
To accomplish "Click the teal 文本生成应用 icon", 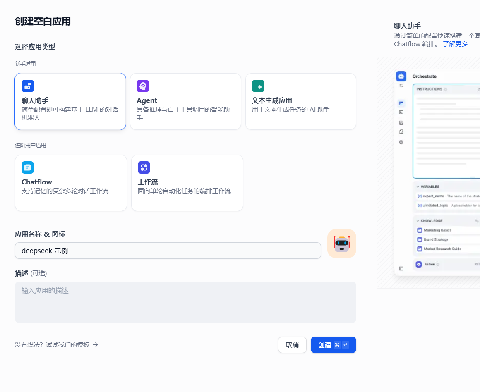I will (258, 86).
